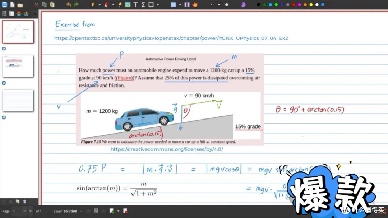Select the Highlighter tool
Viewport: 388px width, 218px height.
(120, 4)
